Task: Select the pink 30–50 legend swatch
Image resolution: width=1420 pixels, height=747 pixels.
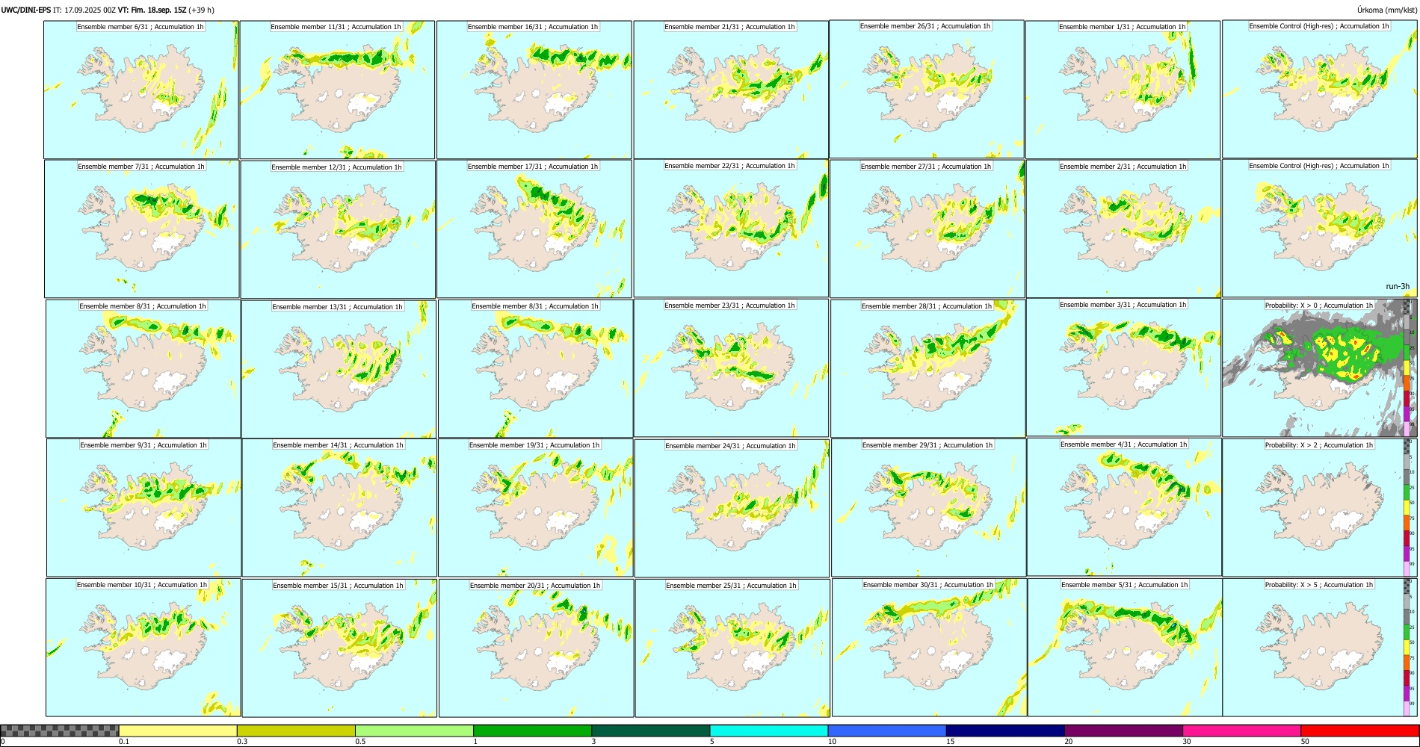Action: point(1241,731)
